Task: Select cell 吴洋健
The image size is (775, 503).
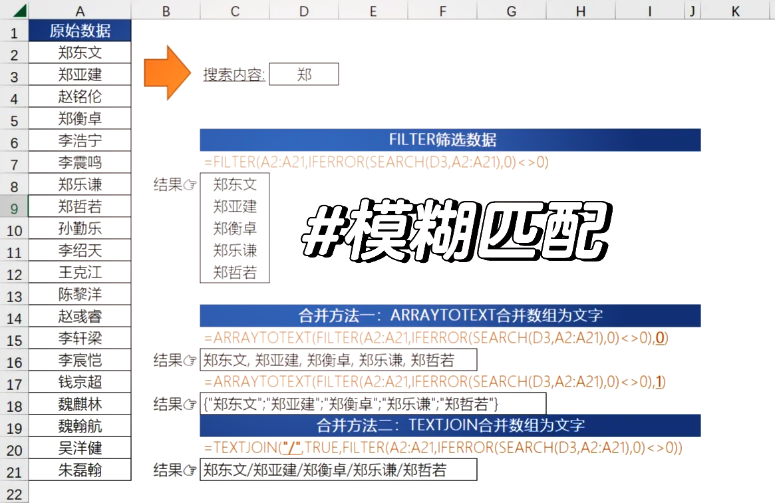Action: (80, 448)
